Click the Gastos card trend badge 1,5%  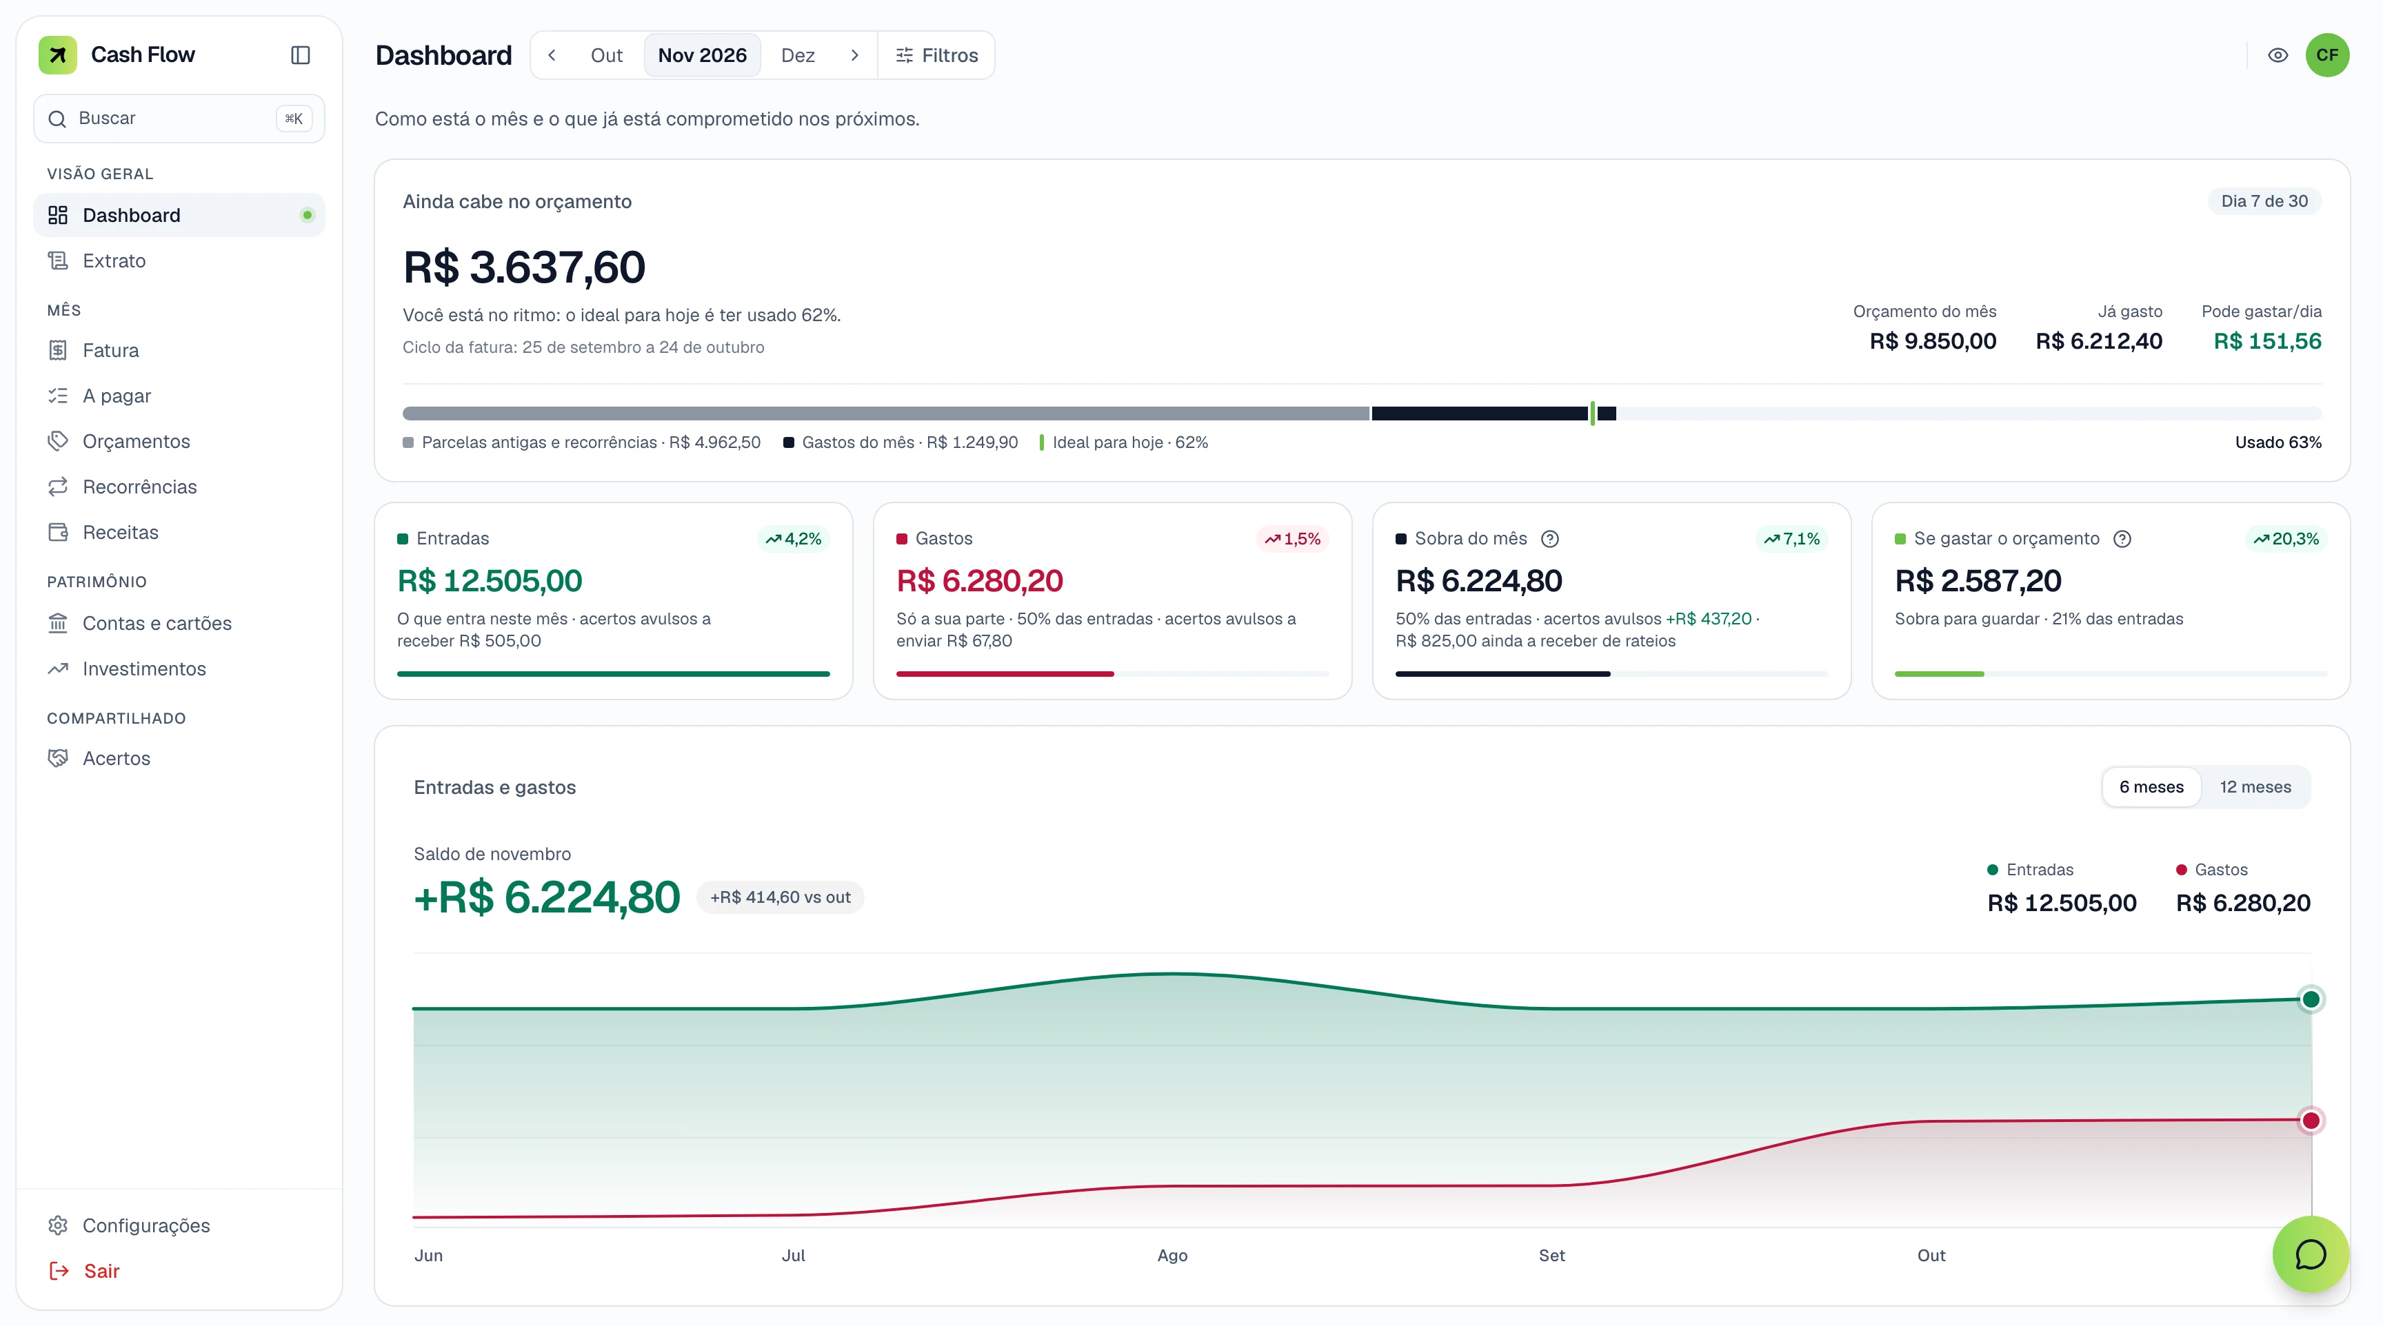point(1292,539)
